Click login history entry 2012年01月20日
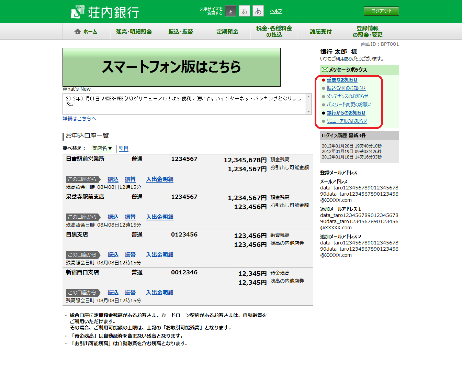This screenshot has width=462, height=383. 352,146
